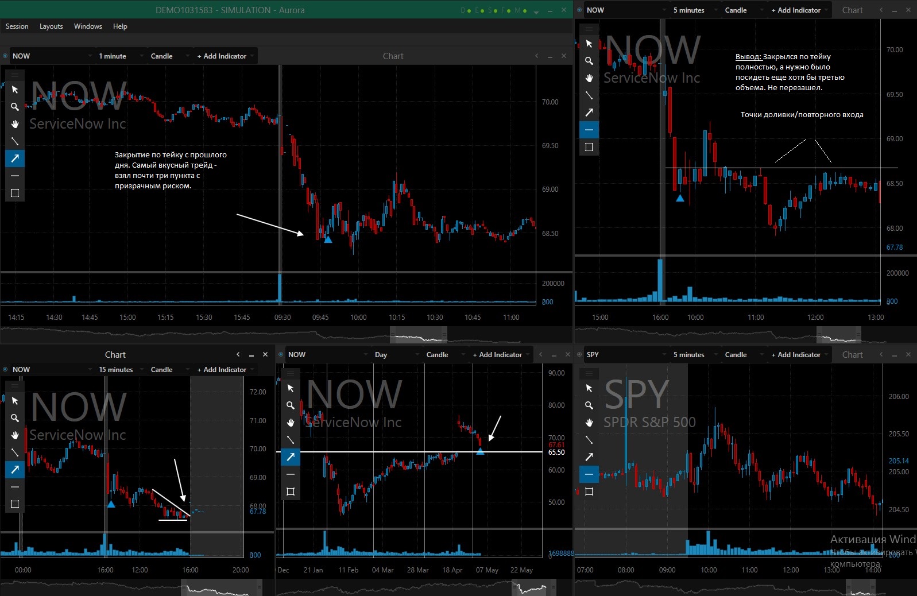This screenshot has height=596, width=917.
Task: Select rectangle tool in 1 minute chart
Action: coord(15,193)
